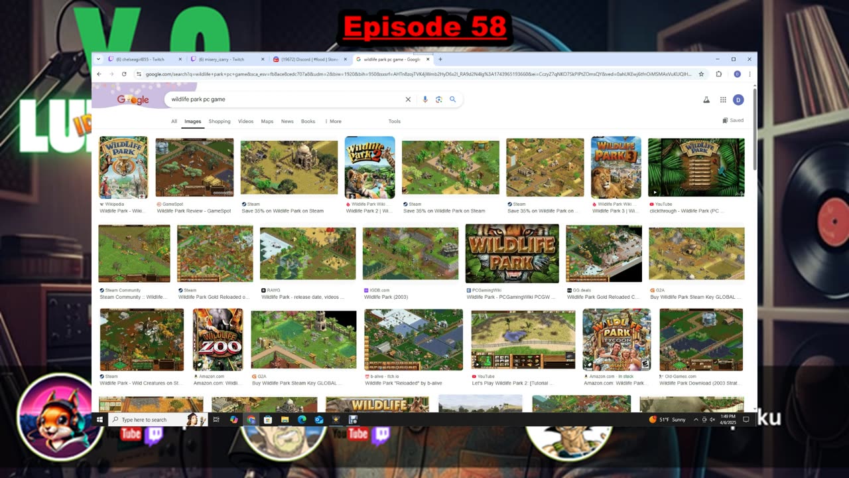849x478 pixels.
Task: Select the All results tab
Action: 174,121
